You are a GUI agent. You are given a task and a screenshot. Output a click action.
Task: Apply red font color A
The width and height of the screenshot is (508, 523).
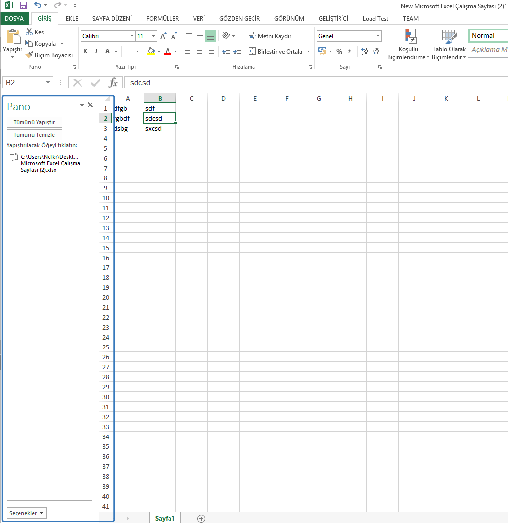click(x=168, y=51)
